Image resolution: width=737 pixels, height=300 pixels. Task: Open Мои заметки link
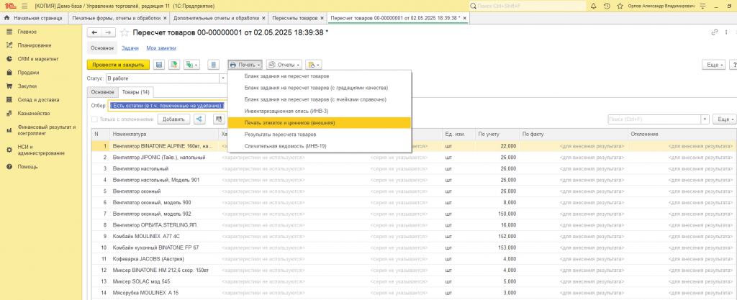coord(161,48)
